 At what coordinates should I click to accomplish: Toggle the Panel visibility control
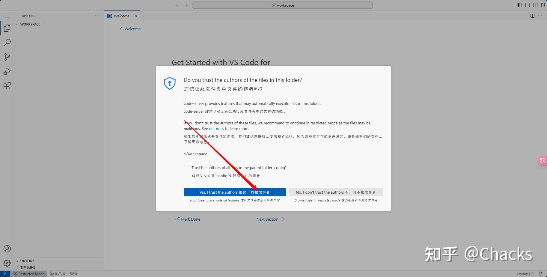click(x=528, y=5)
